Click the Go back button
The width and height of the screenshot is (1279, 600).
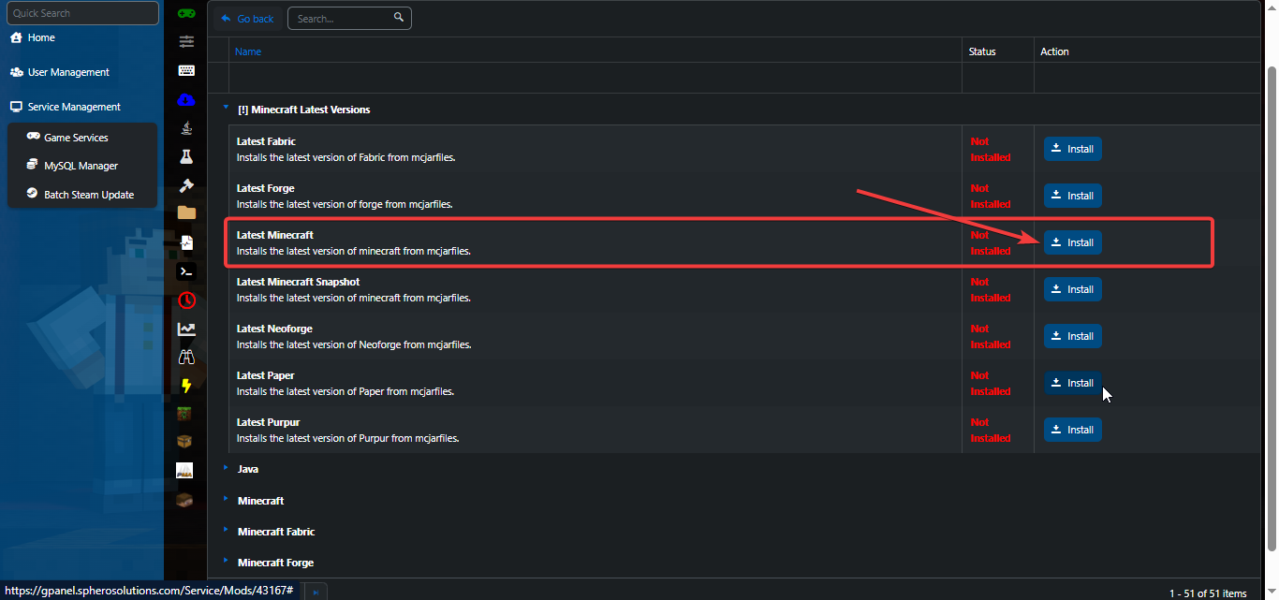tap(247, 19)
